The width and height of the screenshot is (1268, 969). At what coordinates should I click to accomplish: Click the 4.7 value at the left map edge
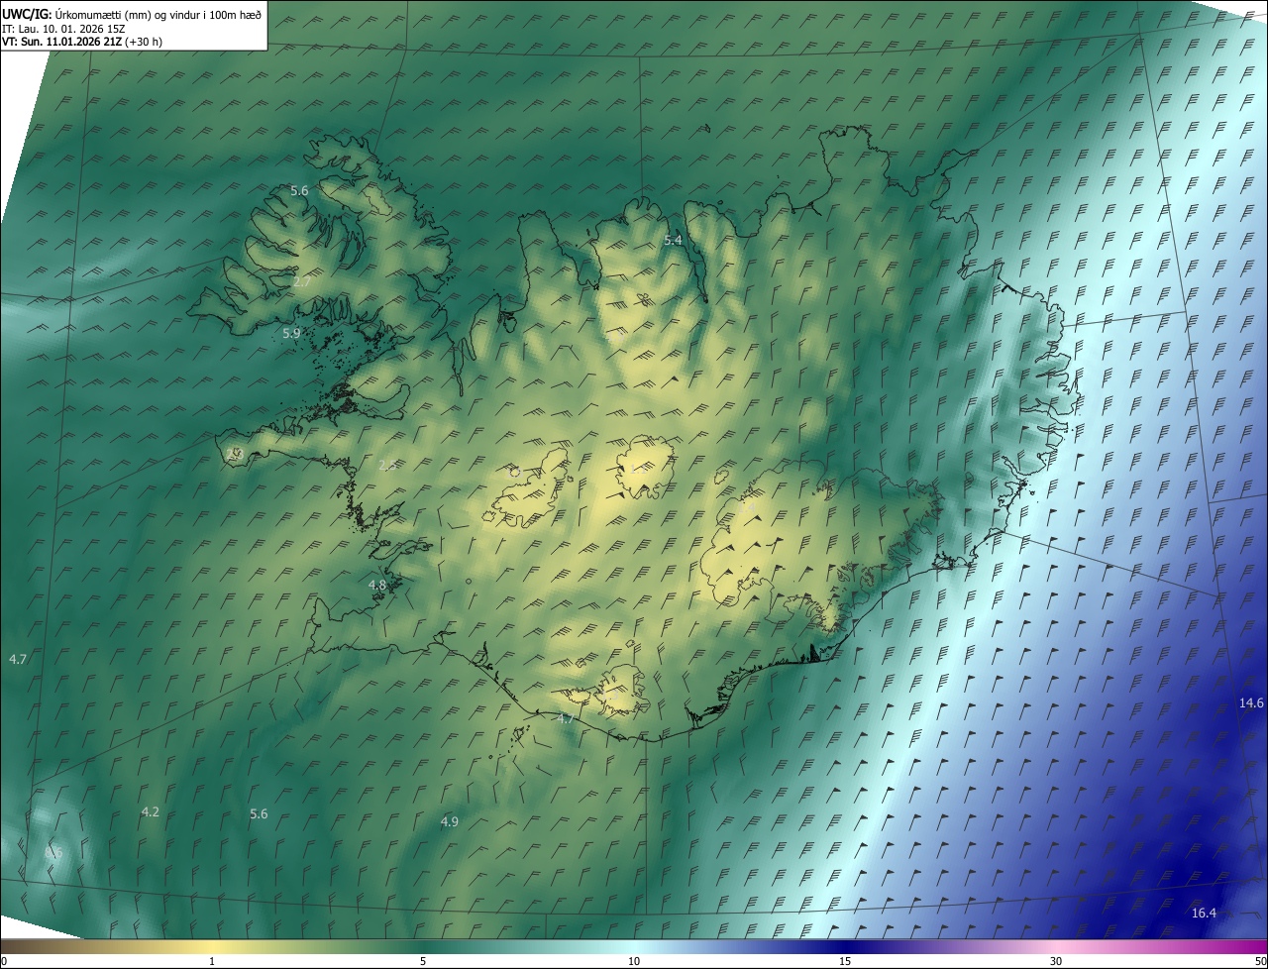click(18, 659)
